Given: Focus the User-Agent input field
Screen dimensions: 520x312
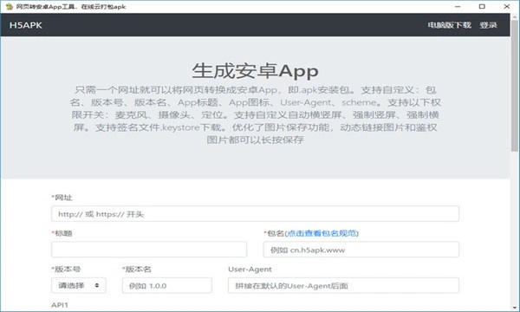Looking at the screenshot, I should pos(343,285).
